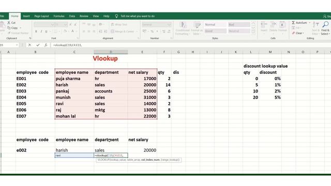
Task: Select net salary cell 31000
Action: pyautogui.click(x=142, y=98)
